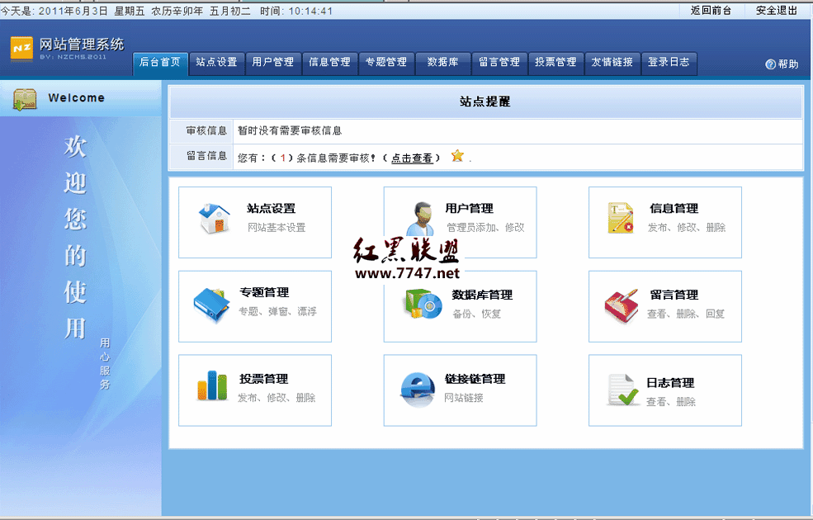Open the 登录日志 tab
This screenshot has width=813, height=520.
tap(669, 63)
